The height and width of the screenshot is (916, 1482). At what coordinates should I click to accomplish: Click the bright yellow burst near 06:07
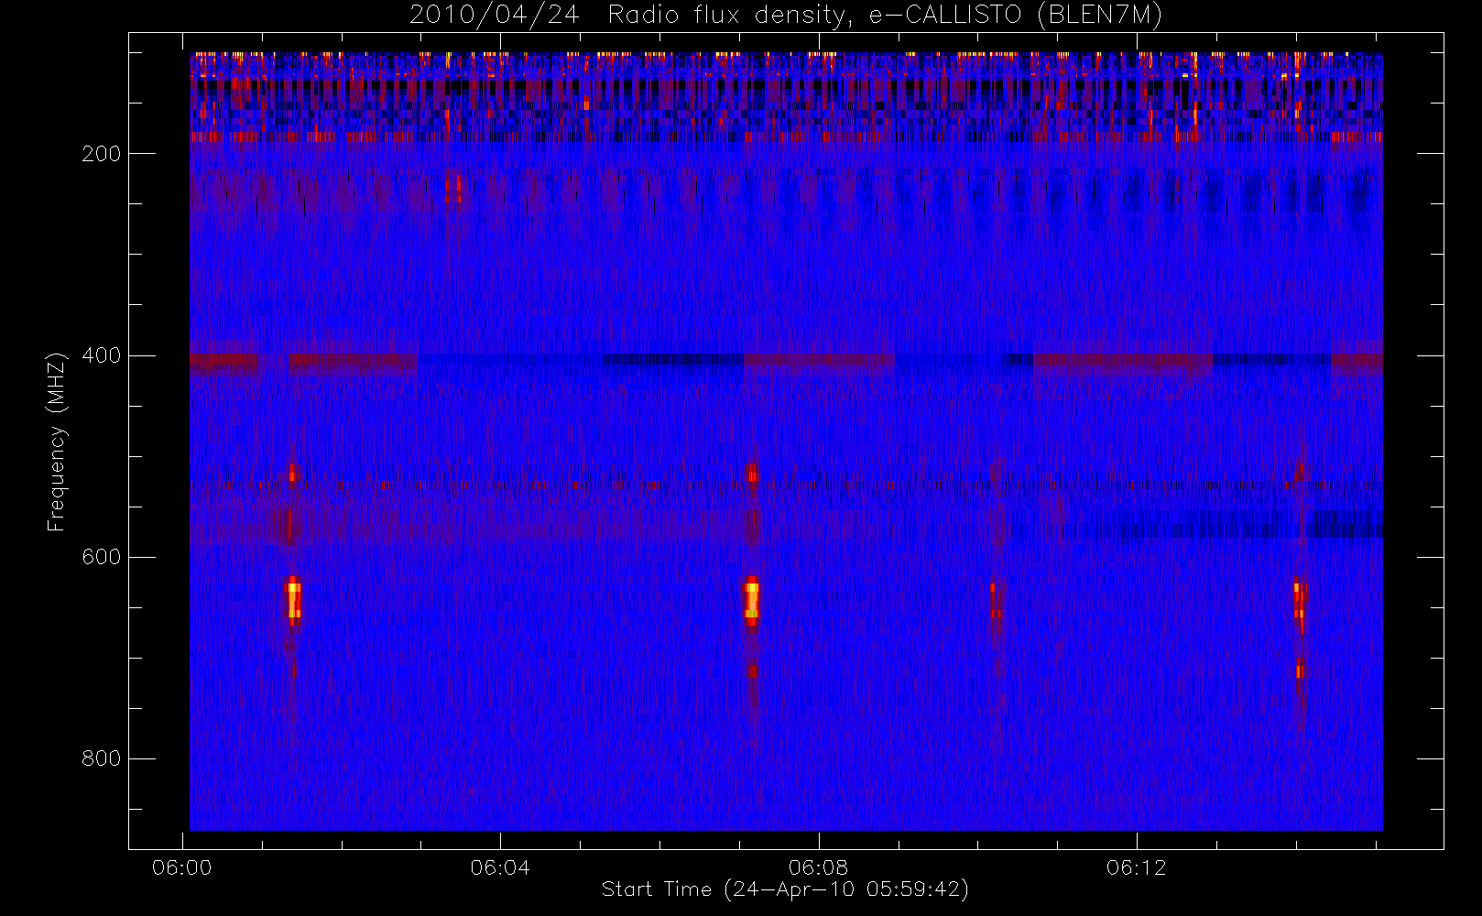[x=752, y=601]
